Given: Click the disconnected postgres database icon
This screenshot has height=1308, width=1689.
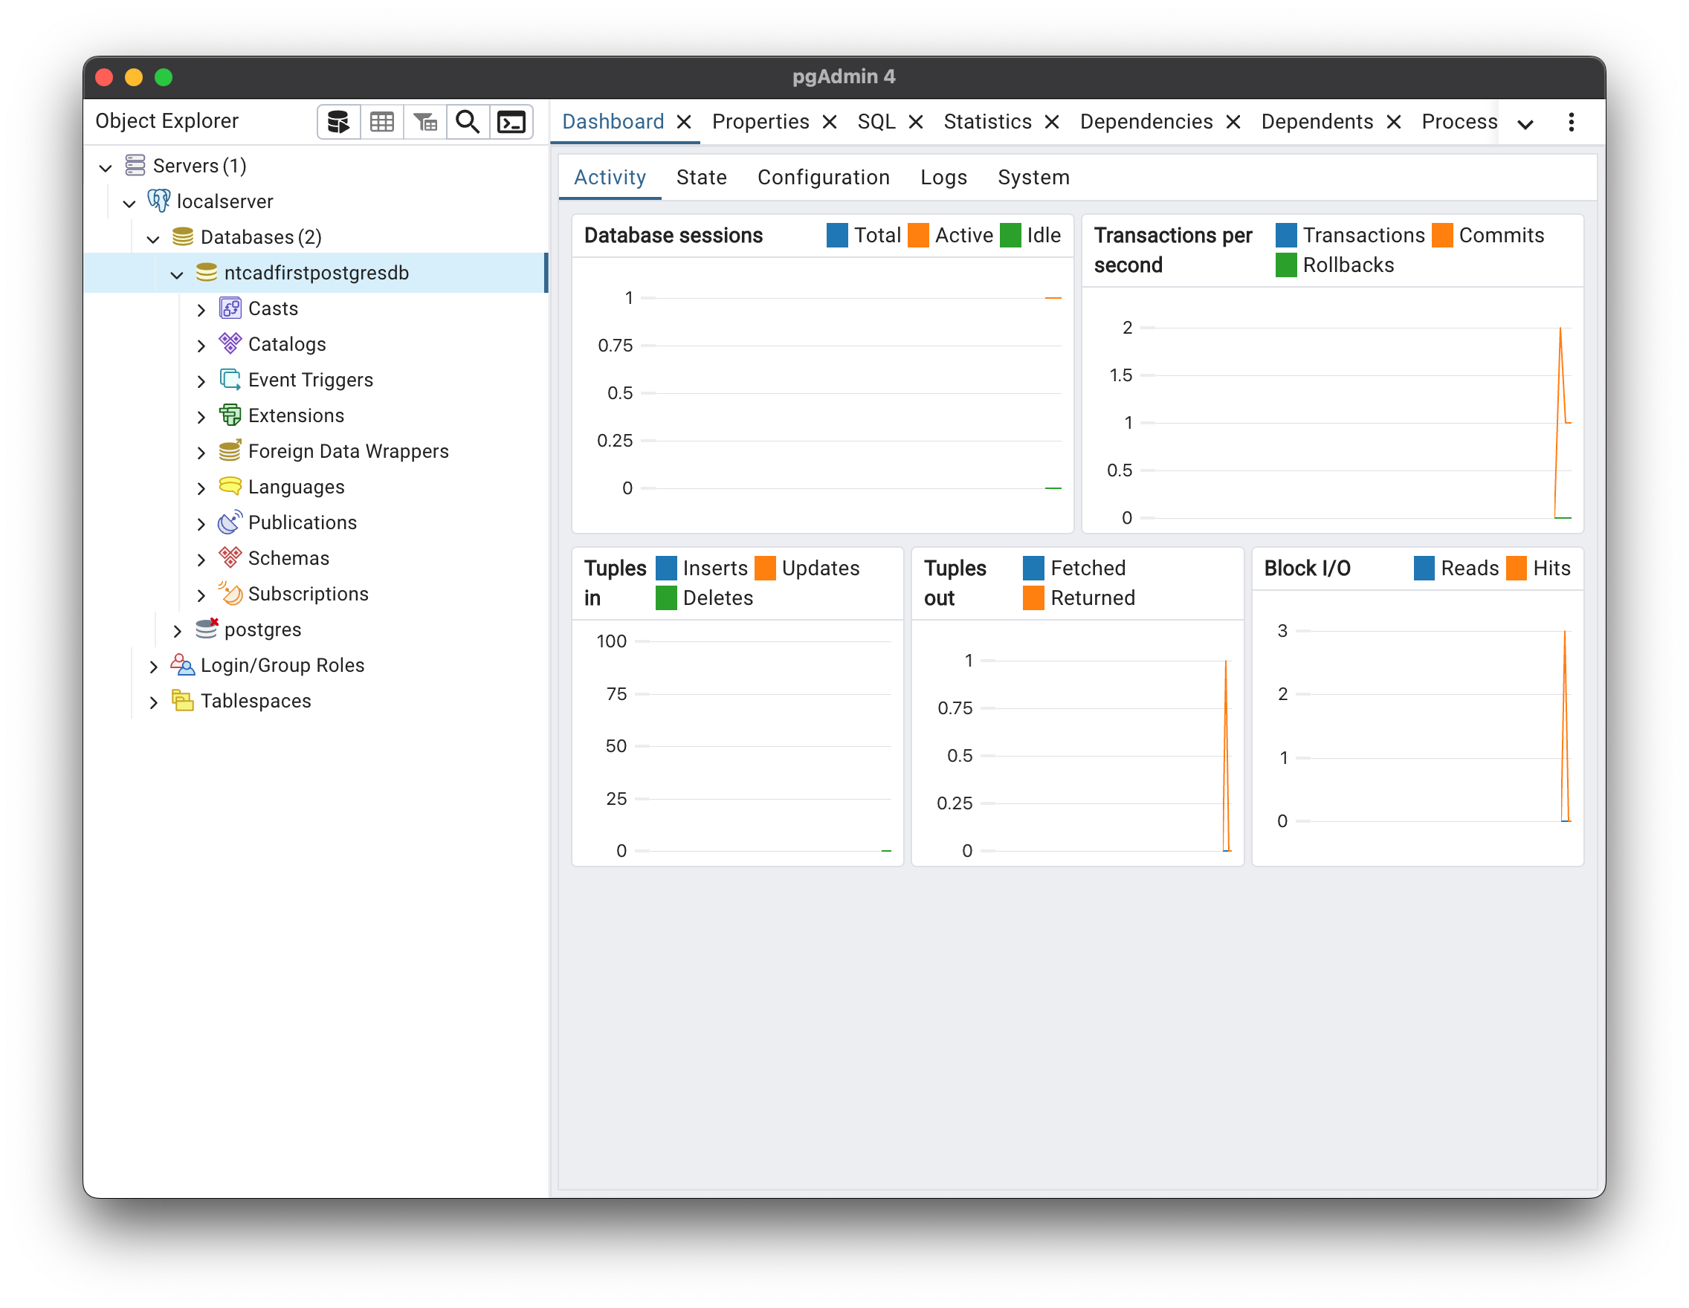Looking at the screenshot, I should (207, 629).
